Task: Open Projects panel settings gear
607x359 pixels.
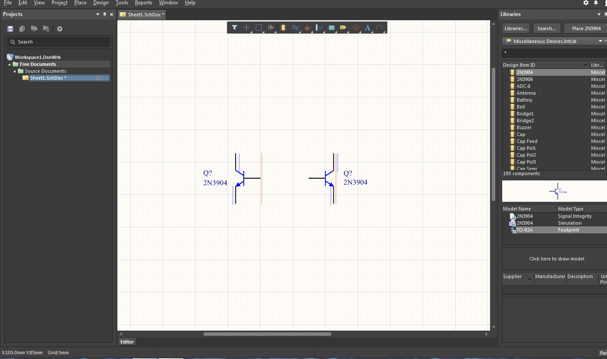Action: [60, 28]
